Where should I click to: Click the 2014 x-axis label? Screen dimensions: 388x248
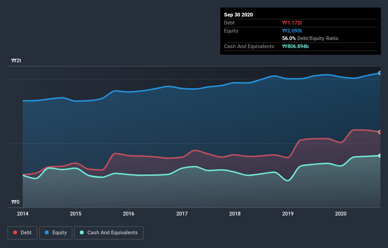(x=23, y=214)
